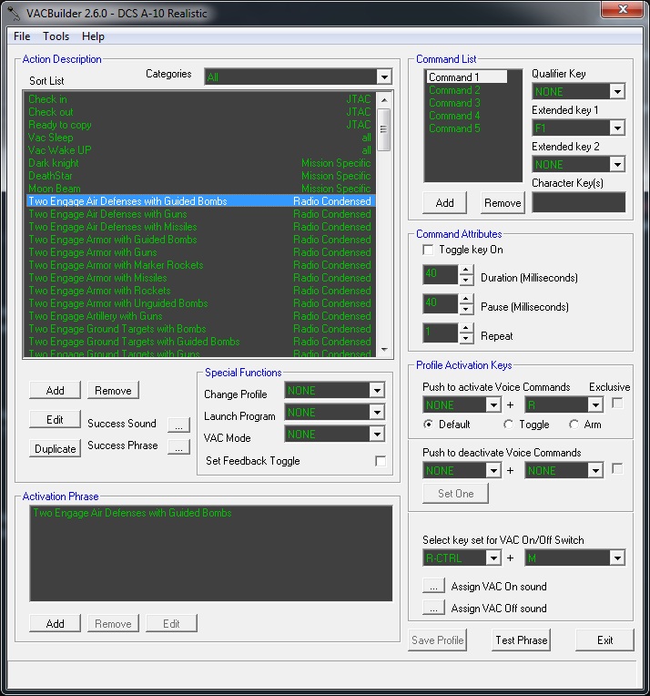Increase the Duration milliseconds value
The height and width of the screenshot is (696, 650).
coord(465,270)
